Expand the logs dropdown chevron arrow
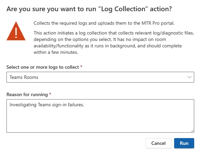 tap(189, 77)
